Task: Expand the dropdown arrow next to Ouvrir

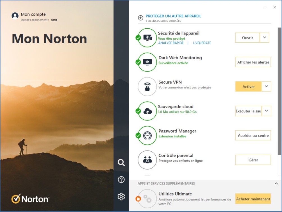Action: coord(265,38)
